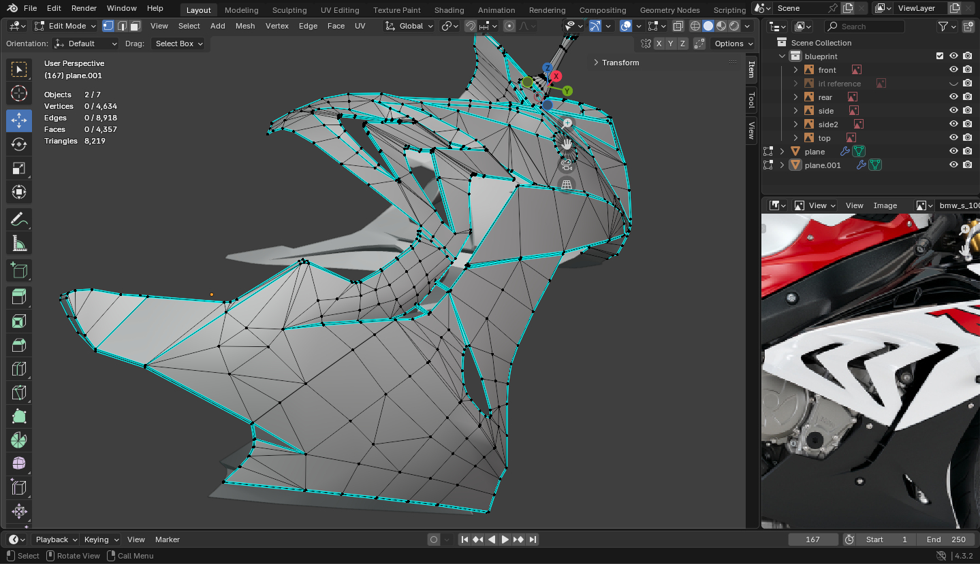Click the Options button in header

click(733, 44)
